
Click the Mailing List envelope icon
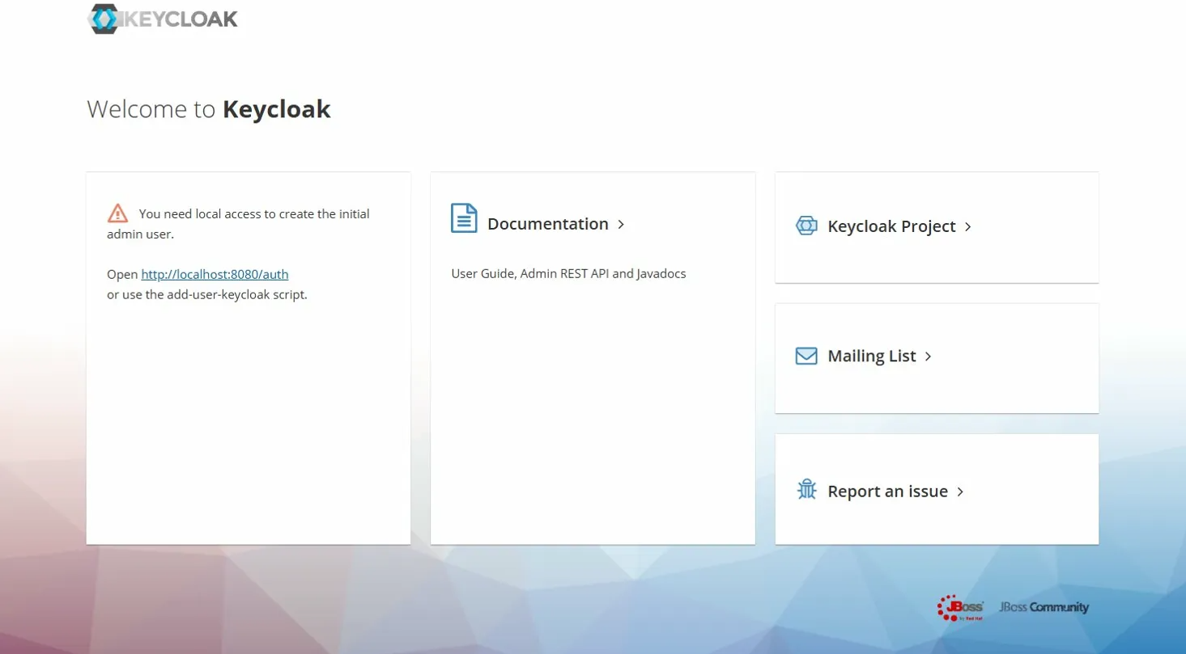(806, 356)
